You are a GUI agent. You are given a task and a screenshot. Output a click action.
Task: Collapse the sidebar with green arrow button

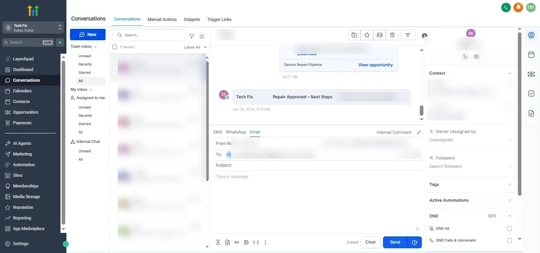[66, 244]
